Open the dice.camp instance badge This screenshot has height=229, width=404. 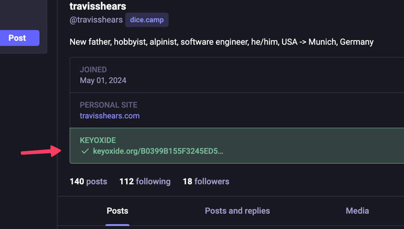(x=147, y=20)
